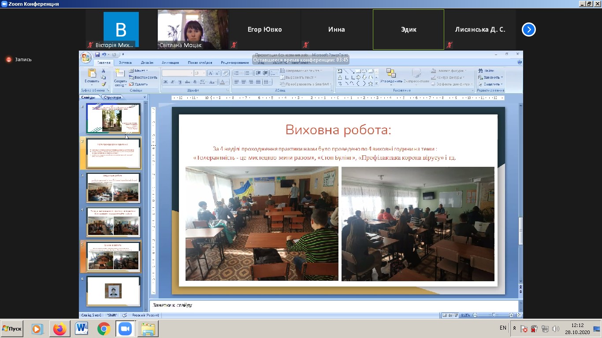Select slide 3 thumbnail in slides panel
602x338 pixels.
(113, 188)
